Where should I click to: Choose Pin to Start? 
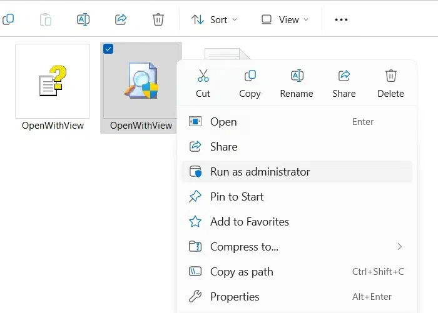297,197
